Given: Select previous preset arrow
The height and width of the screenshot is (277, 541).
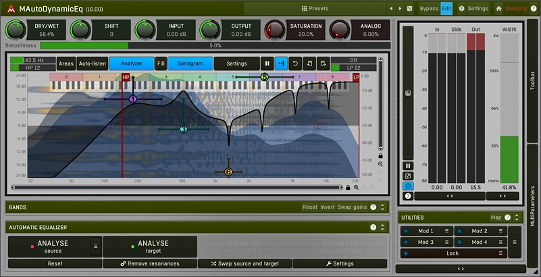Looking at the screenshot, I should (391, 9).
